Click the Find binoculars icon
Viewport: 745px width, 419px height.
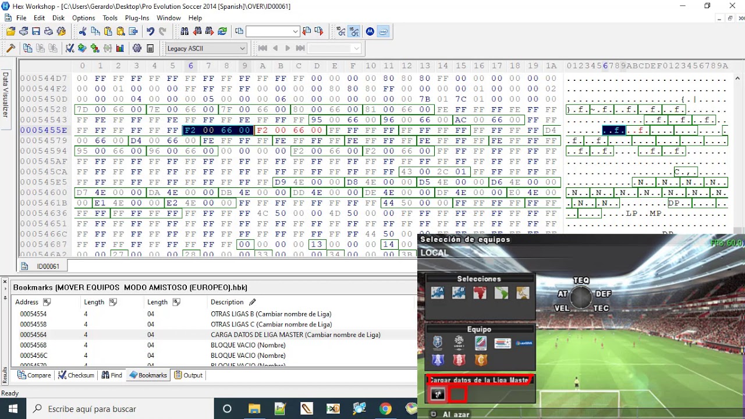coord(185,31)
